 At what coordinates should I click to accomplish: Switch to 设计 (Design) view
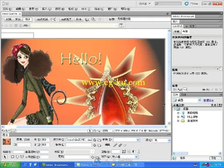coord(28,19)
